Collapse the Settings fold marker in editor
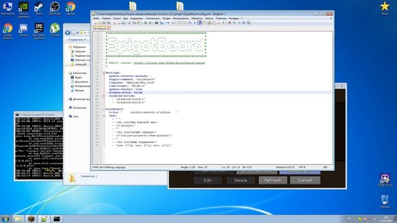The width and height of the screenshot is (397, 223). pos(104,73)
